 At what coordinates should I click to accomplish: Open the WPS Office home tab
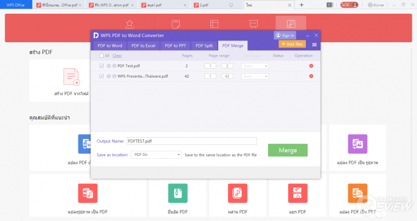[15, 5]
